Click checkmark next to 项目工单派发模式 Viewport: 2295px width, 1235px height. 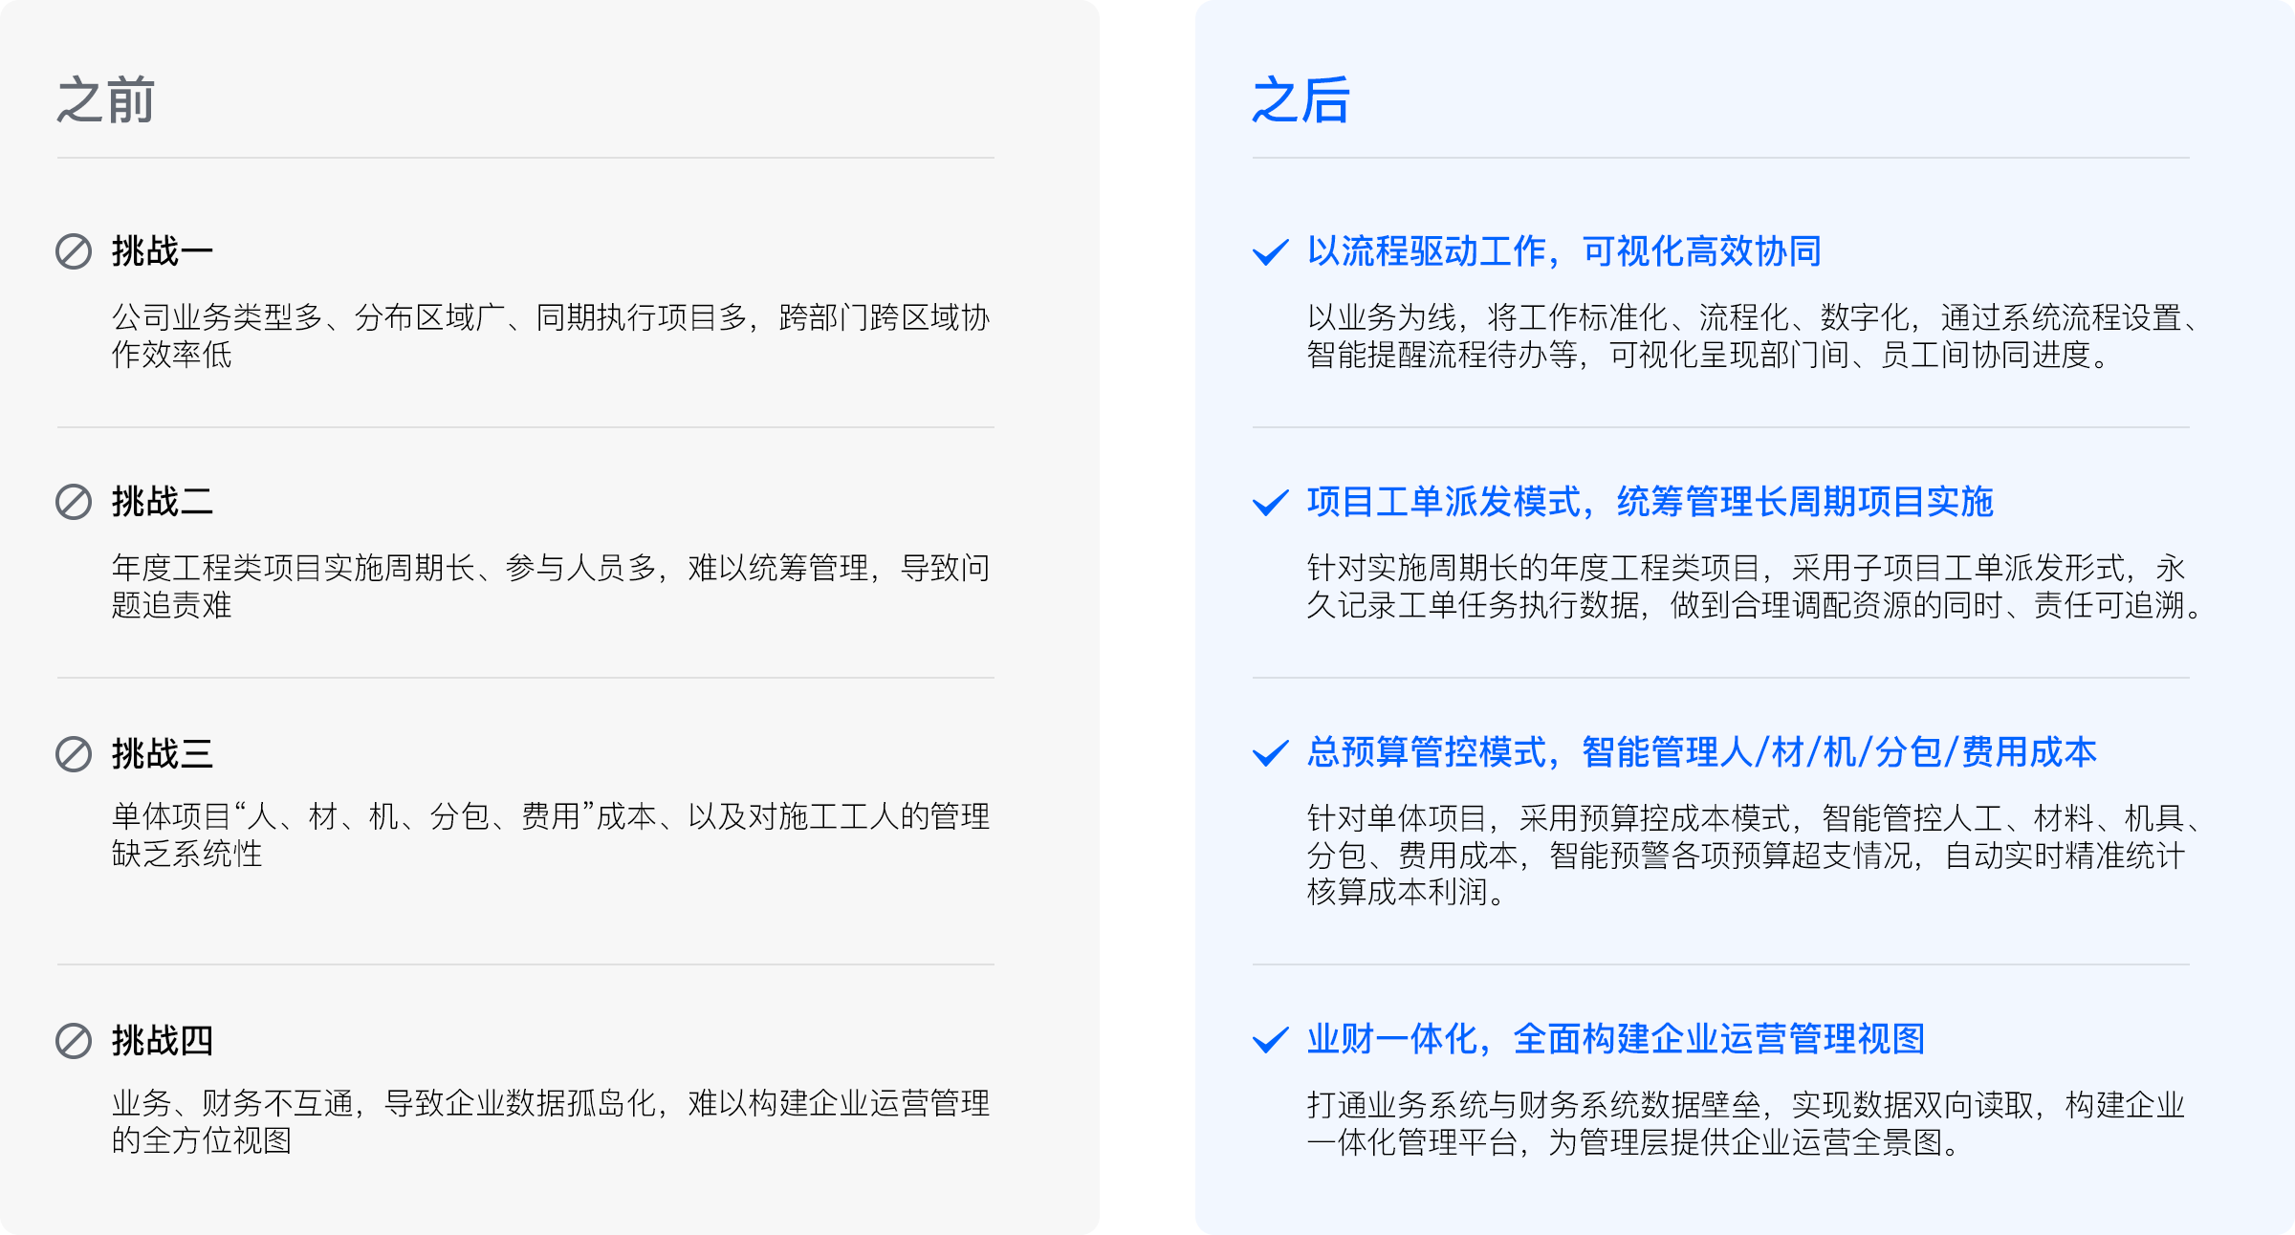[1270, 503]
